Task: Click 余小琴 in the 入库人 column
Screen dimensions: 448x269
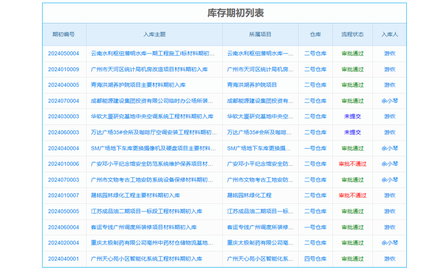Action: 388,101
